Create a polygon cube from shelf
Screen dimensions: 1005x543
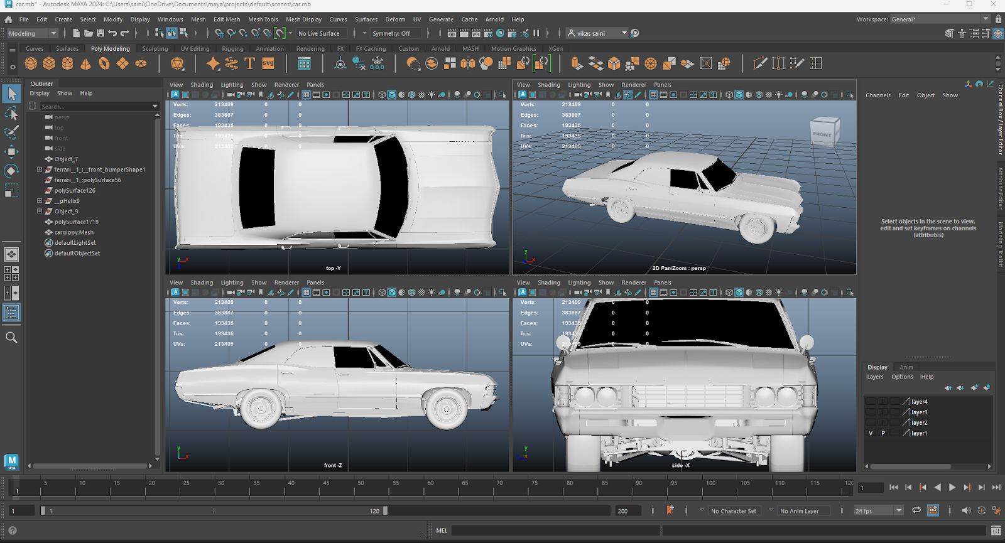49,63
